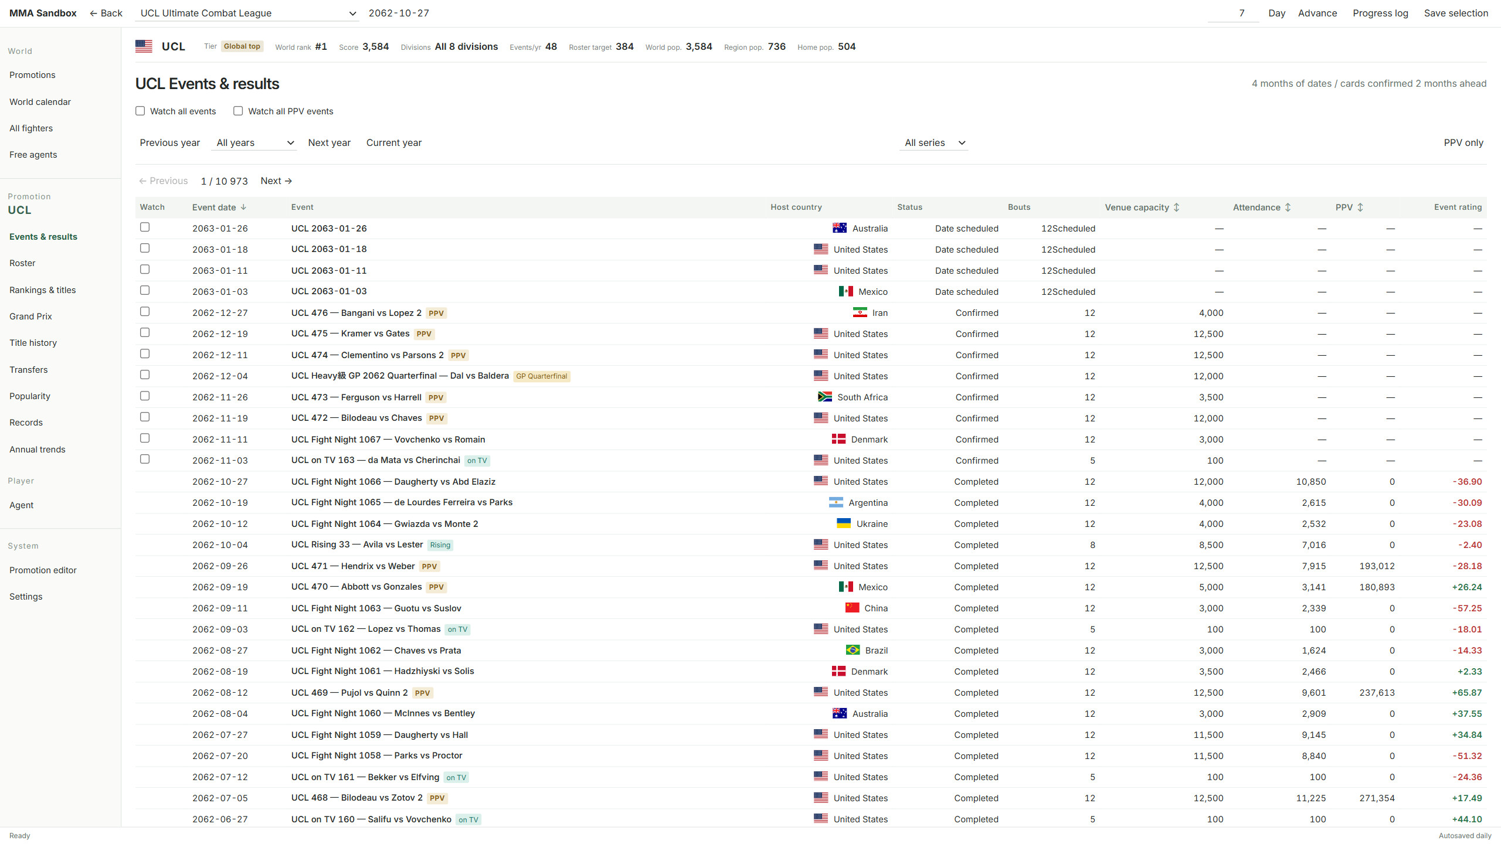Click the Back link
Image resolution: width=1501 pixels, height=844 pixels.
click(106, 13)
